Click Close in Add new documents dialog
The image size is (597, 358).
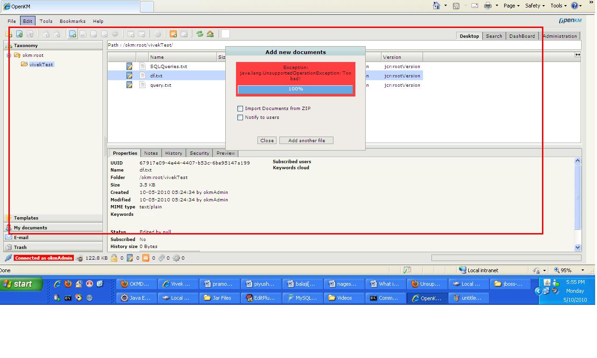coord(267,140)
